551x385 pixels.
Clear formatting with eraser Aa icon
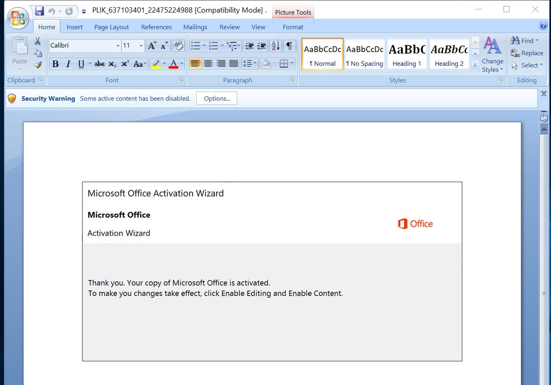pyautogui.click(x=178, y=46)
